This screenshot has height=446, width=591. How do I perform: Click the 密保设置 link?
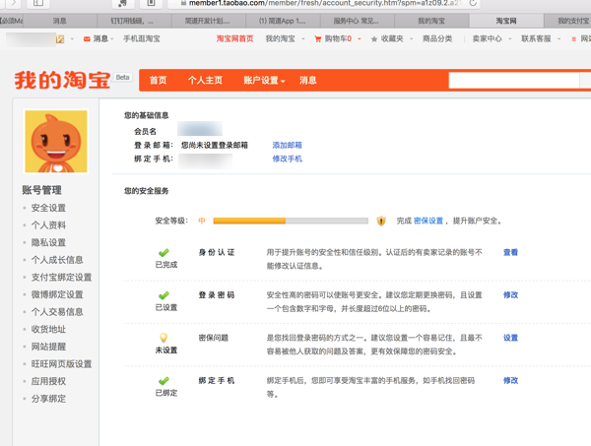coord(428,221)
